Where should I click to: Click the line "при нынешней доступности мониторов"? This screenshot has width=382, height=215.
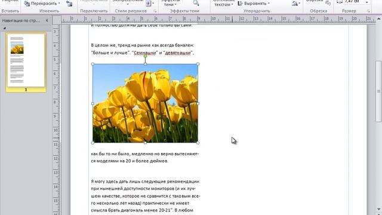pyautogui.click(x=143, y=189)
